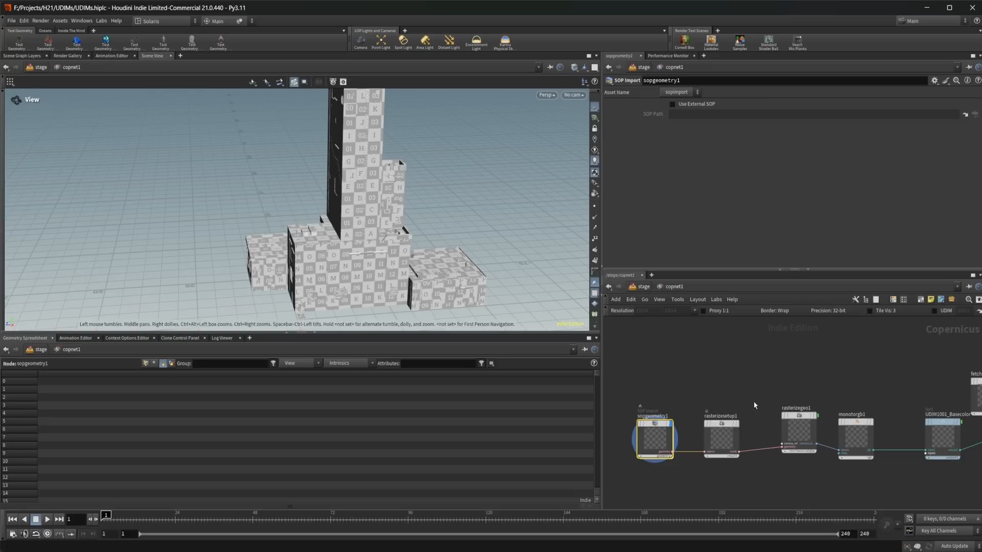Viewport: 982px width, 552px height.
Task: Toggle real time playback in the playbar
Action: click(x=48, y=534)
